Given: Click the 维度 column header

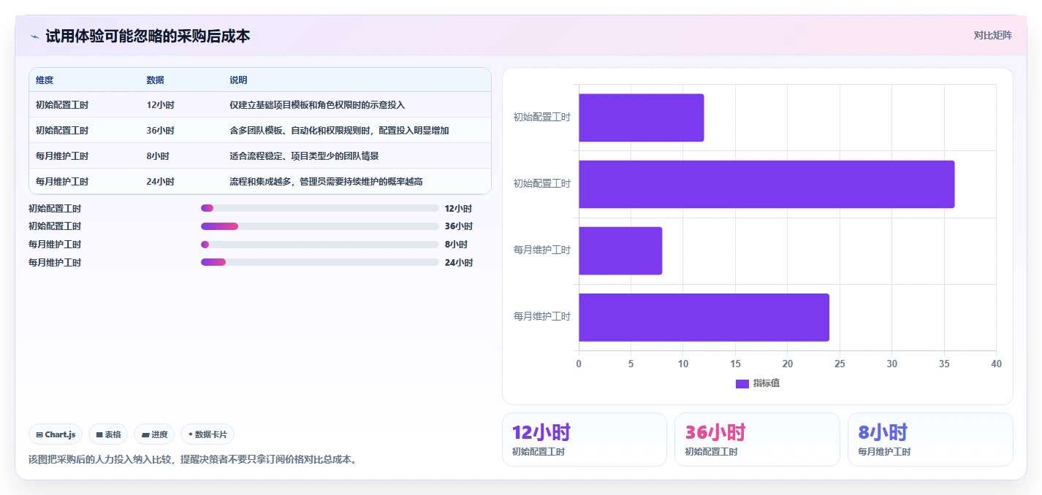Looking at the screenshot, I should pos(45,80).
